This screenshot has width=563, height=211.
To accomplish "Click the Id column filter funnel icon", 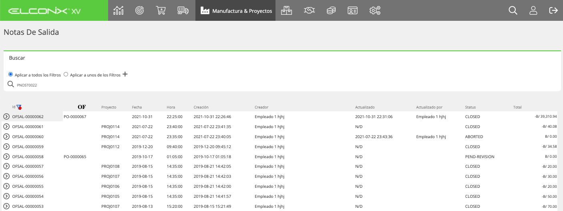I will pos(19,107).
